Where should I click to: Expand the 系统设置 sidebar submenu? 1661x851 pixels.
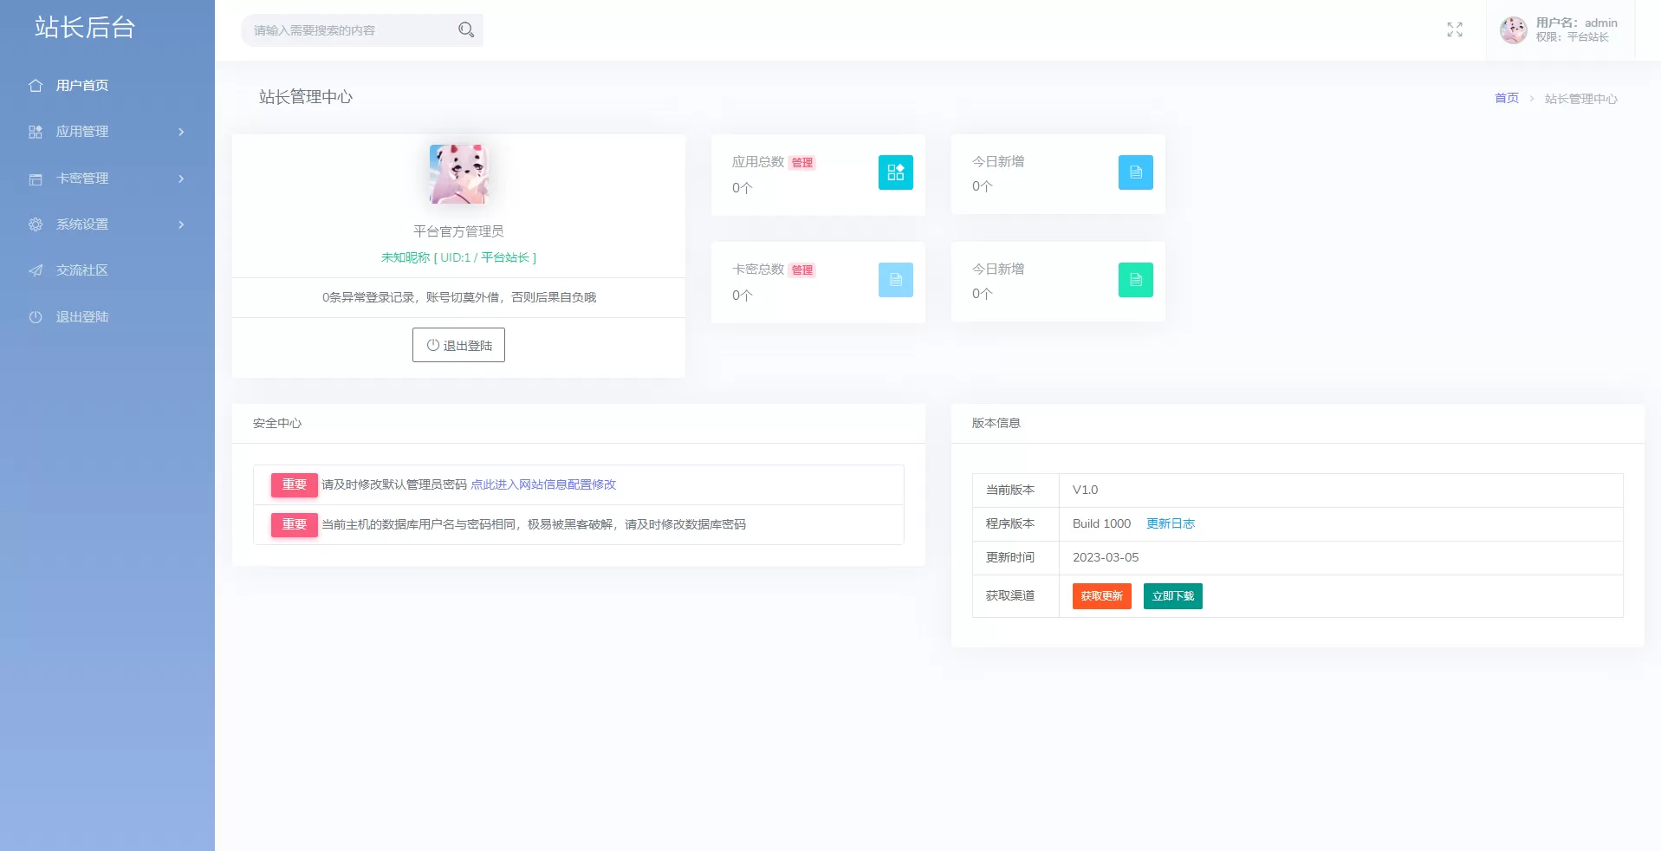tap(181, 224)
